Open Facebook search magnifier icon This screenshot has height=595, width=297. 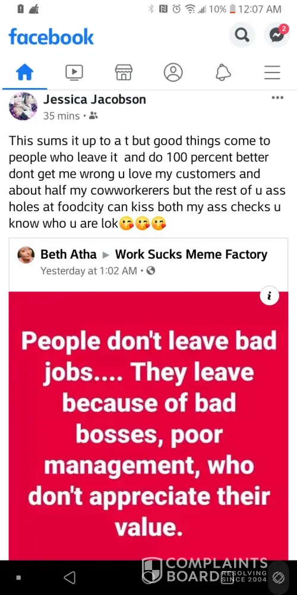pos(242,35)
